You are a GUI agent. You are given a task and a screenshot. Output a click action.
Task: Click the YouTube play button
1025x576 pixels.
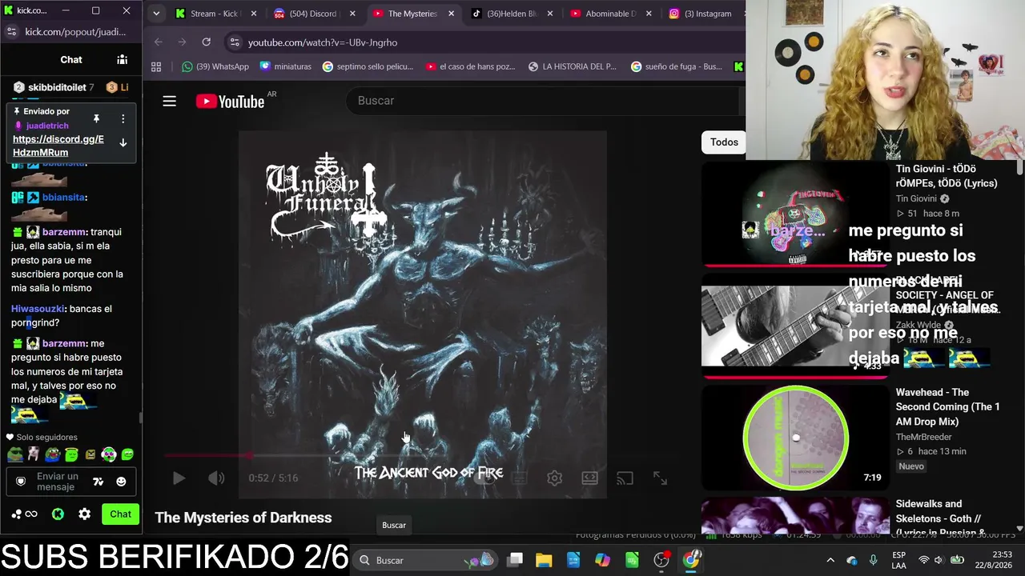(179, 478)
